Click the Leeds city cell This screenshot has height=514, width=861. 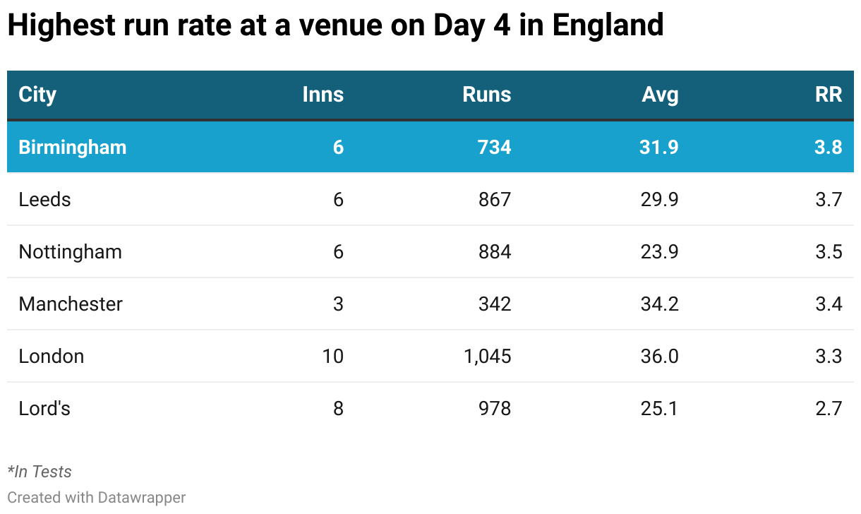[x=45, y=199]
